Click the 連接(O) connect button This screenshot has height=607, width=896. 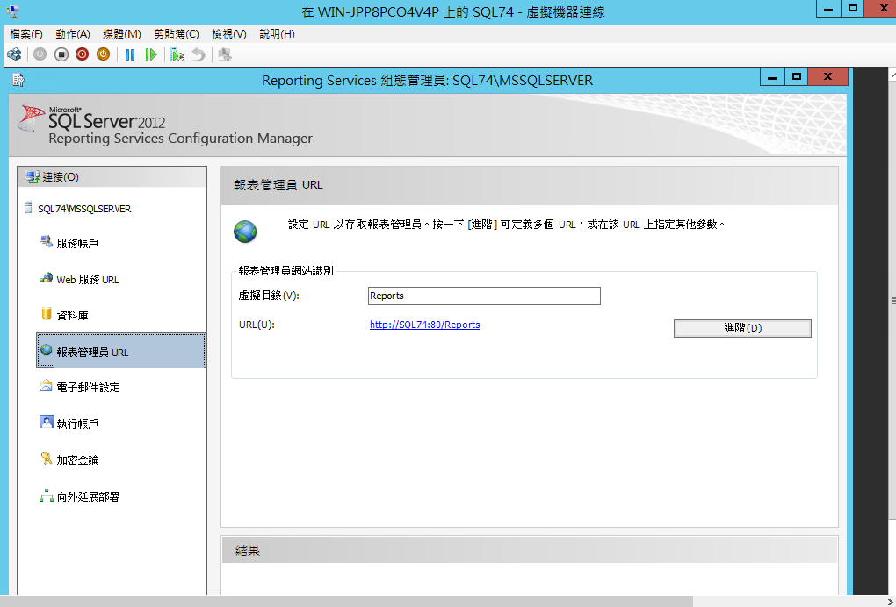coord(112,177)
